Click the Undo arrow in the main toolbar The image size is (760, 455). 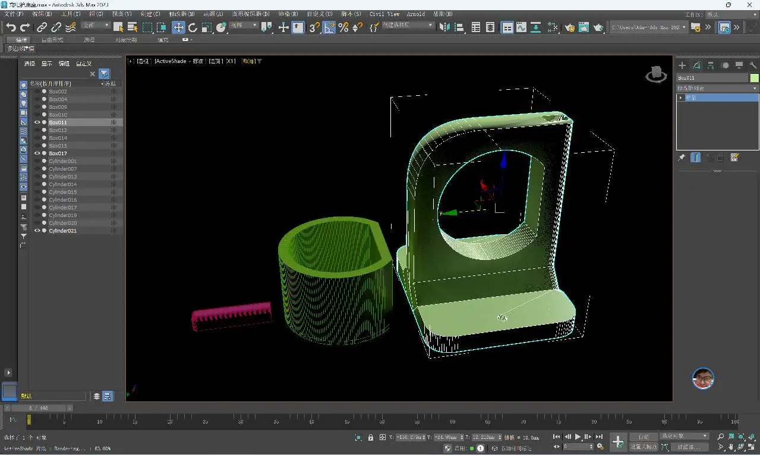click(11, 27)
